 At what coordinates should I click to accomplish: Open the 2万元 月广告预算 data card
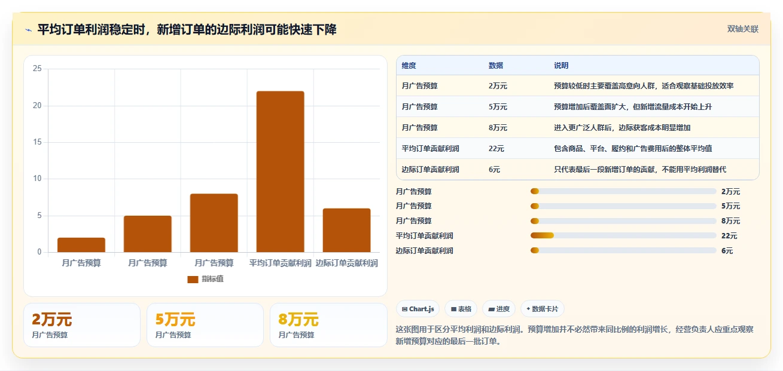82,325
